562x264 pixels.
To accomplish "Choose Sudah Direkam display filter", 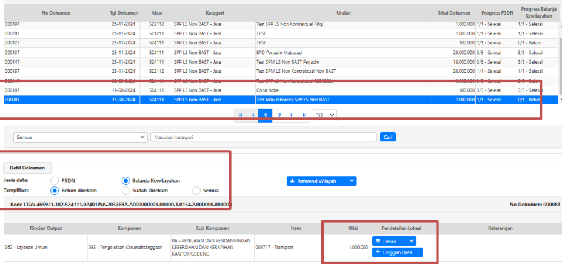I will pos(126,190).
